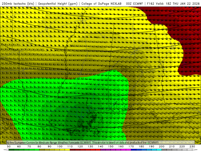Screen dimensions: 201x151
Task: Click the 160 value on the color scale
Action: [121, 146]
